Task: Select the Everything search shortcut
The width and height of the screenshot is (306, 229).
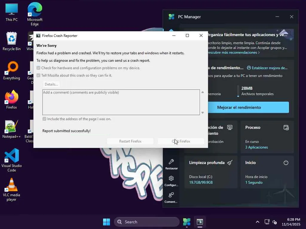Action: (x=12, y=70)
